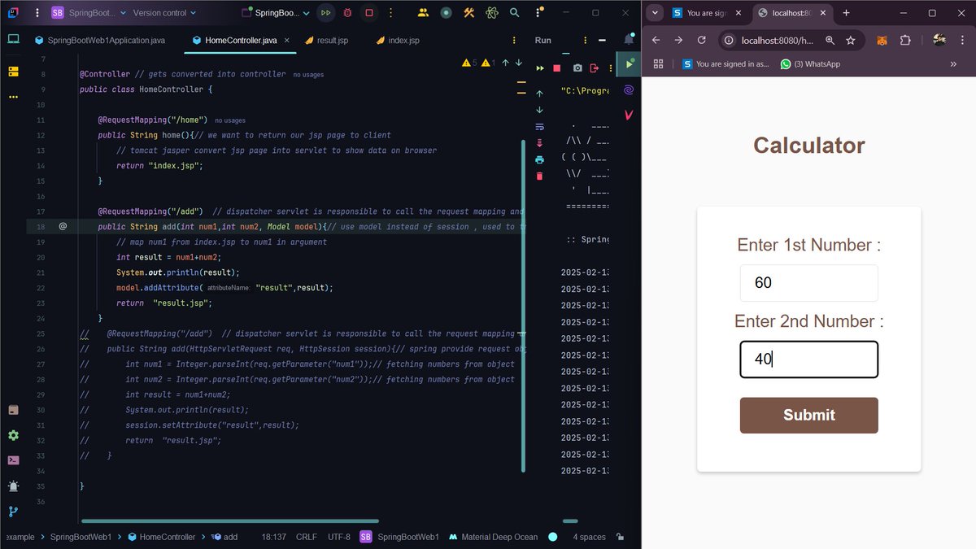The height and width of the screenshot is (549, 976).
Task: Run the application using the green play icon
Action: click(x=628, y=63)
